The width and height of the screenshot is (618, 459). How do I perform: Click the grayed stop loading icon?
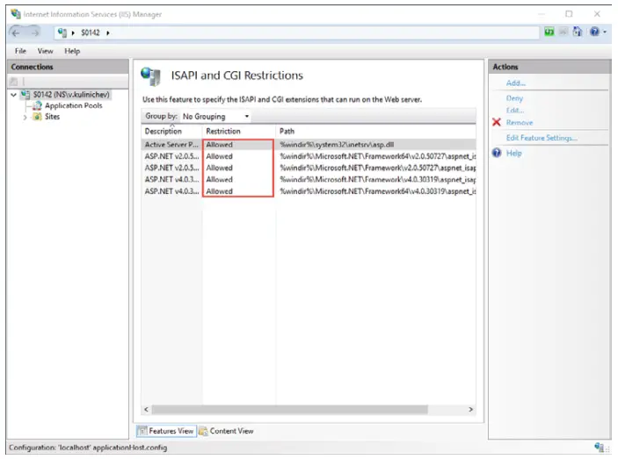point(563,32)
